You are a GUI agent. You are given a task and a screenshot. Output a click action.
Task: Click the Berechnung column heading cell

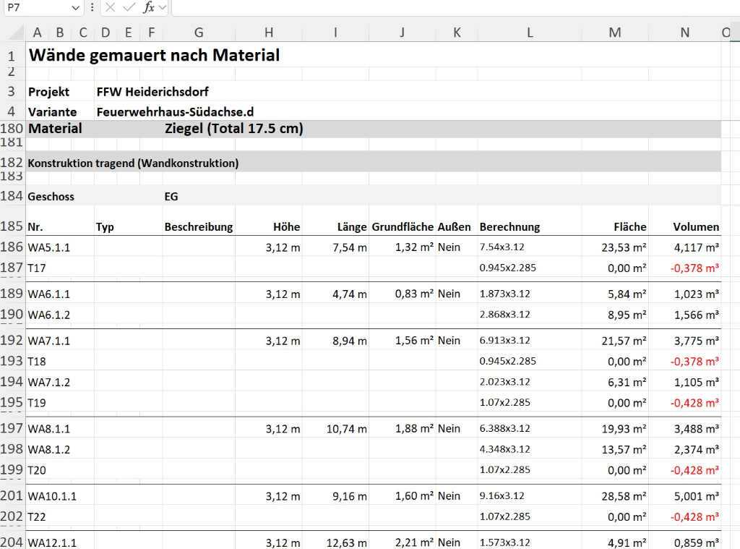(509, 227)
